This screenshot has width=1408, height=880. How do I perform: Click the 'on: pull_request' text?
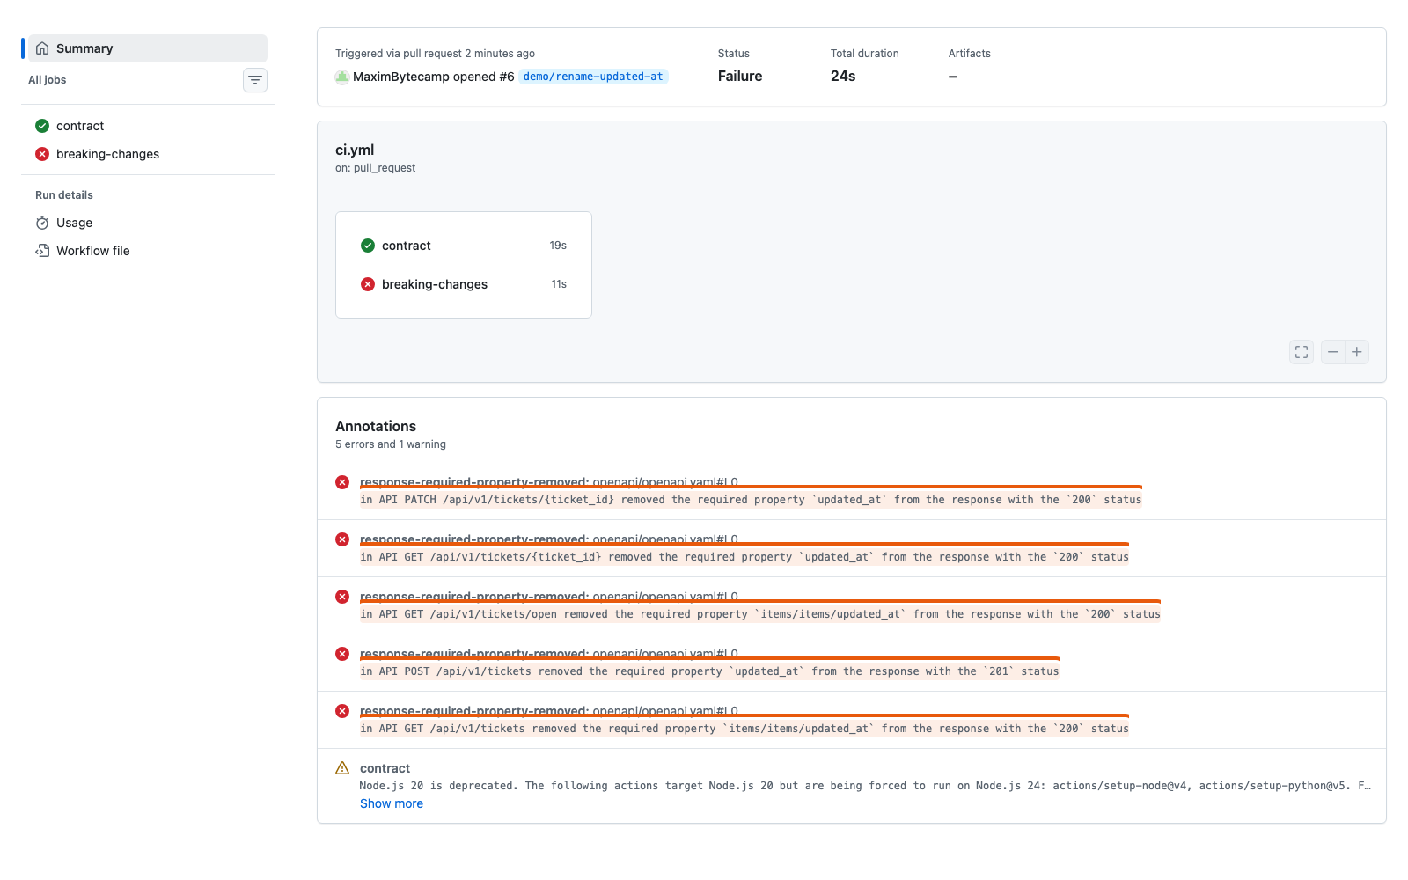[x=375, y=168]
